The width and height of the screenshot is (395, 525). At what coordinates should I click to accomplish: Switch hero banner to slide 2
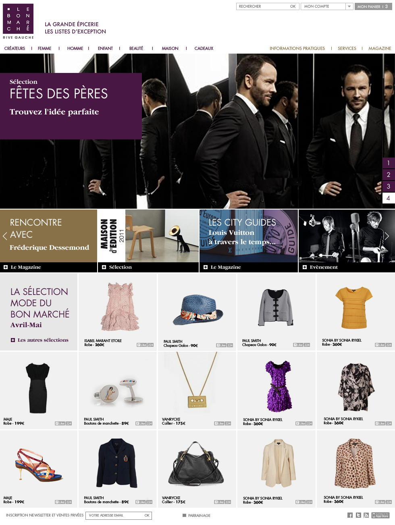[x=389, y=174]
